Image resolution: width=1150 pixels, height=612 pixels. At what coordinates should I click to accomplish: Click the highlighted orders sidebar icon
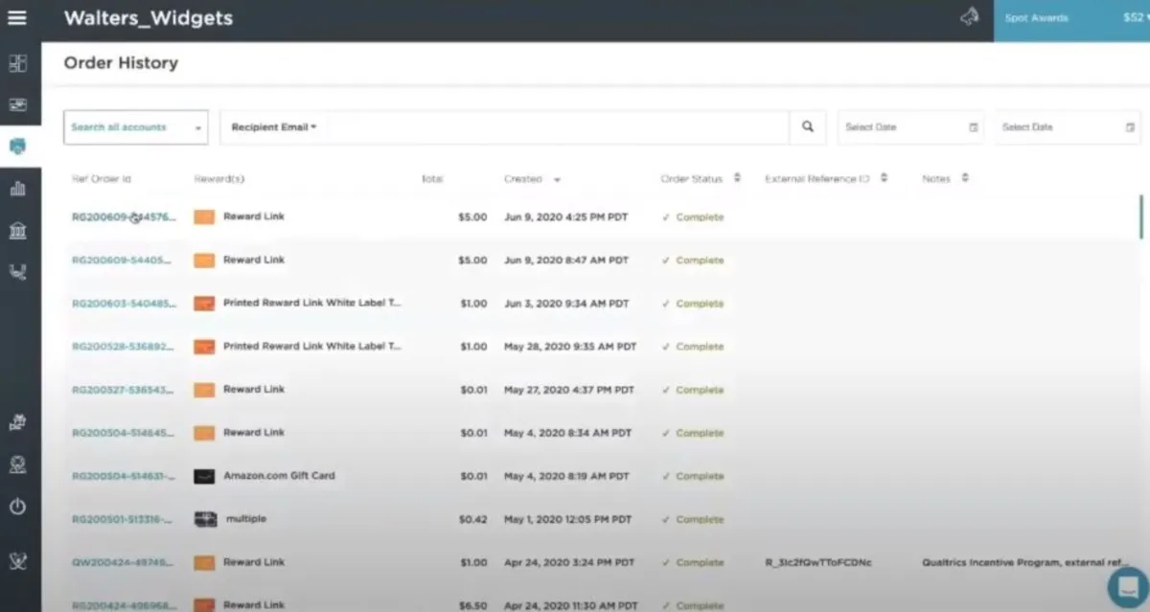click(17, 147)
